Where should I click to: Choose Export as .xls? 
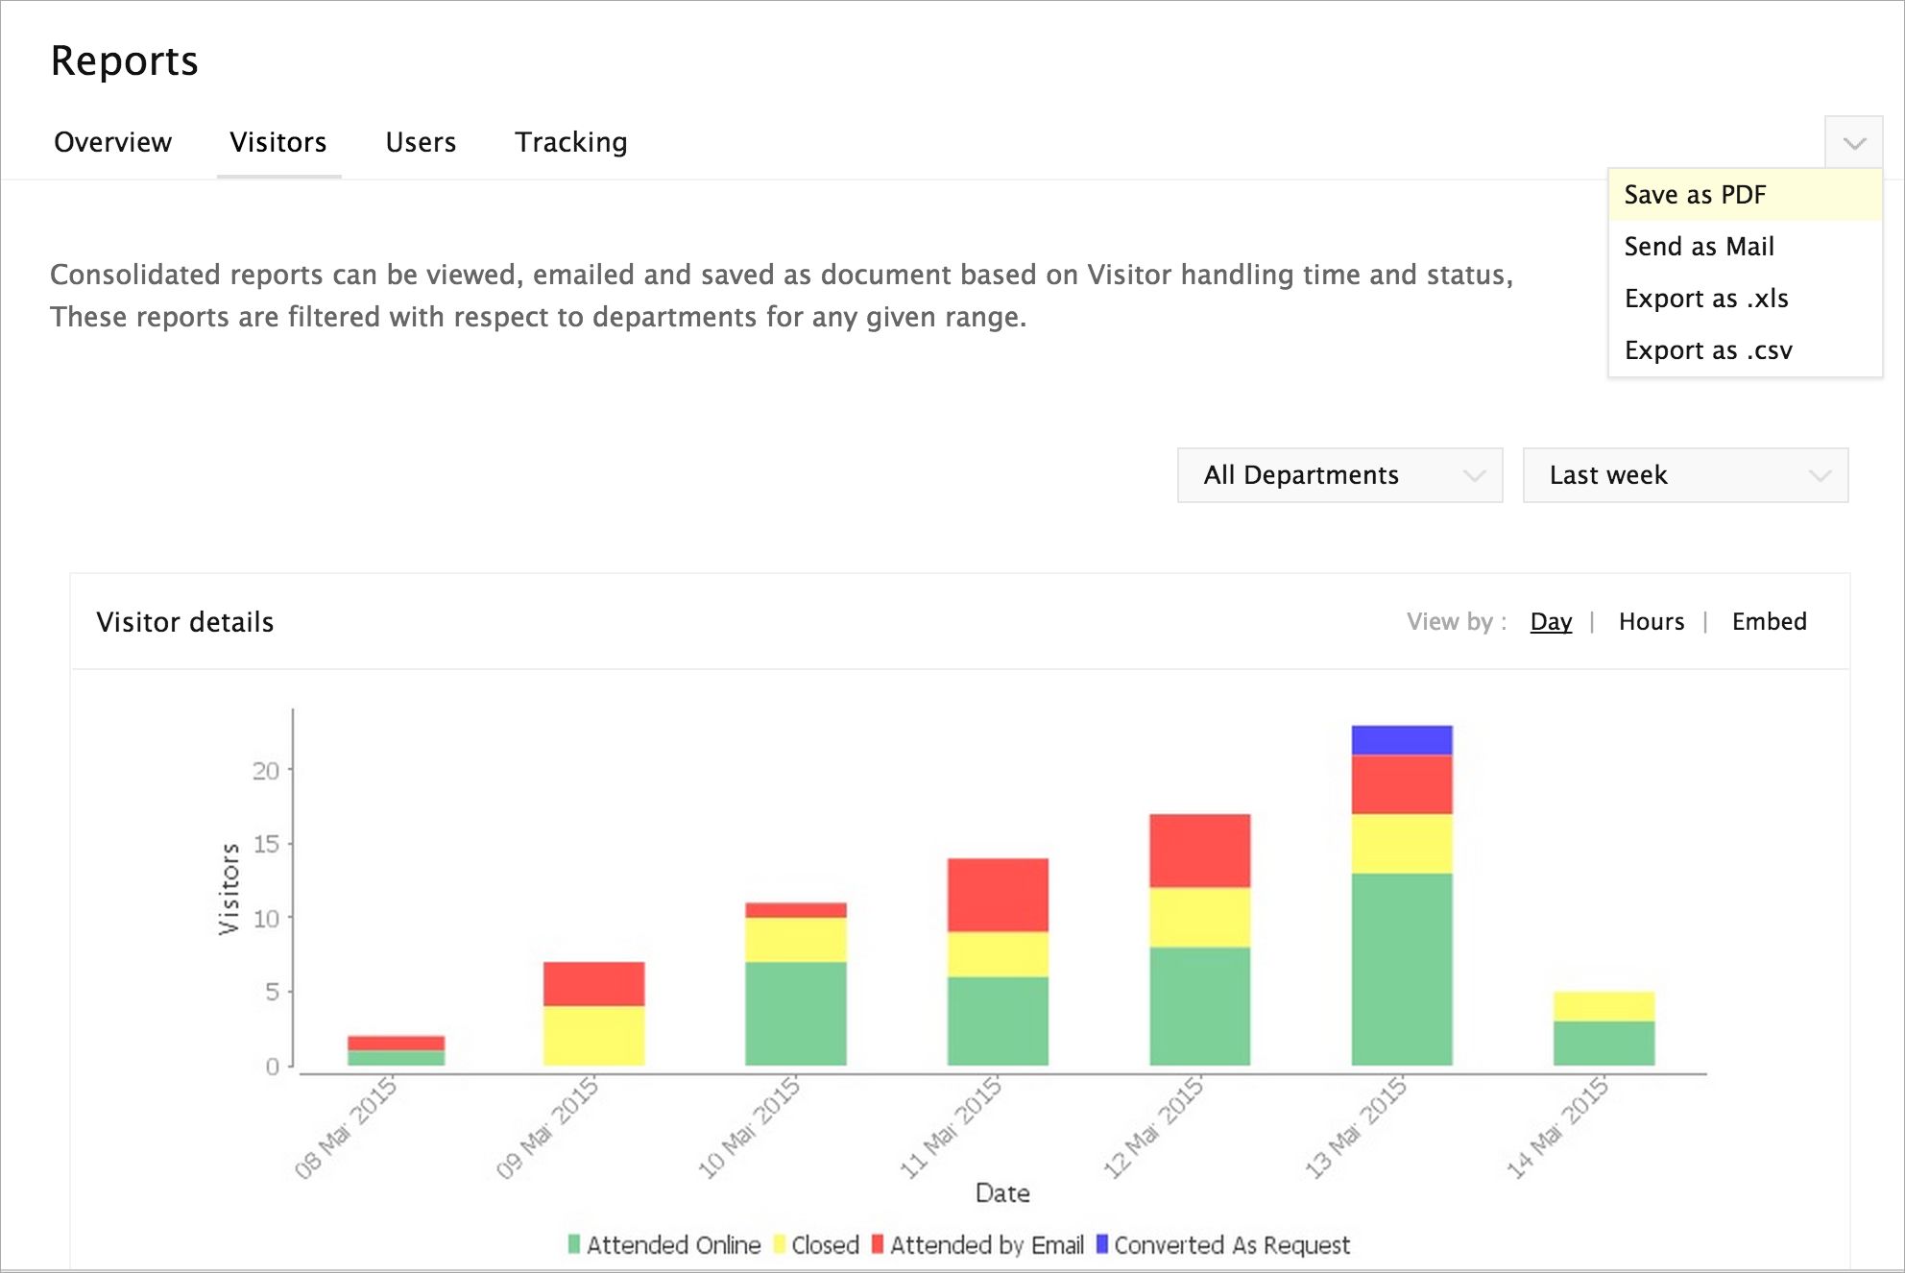pyautogui.click(x=1705, y=299)
